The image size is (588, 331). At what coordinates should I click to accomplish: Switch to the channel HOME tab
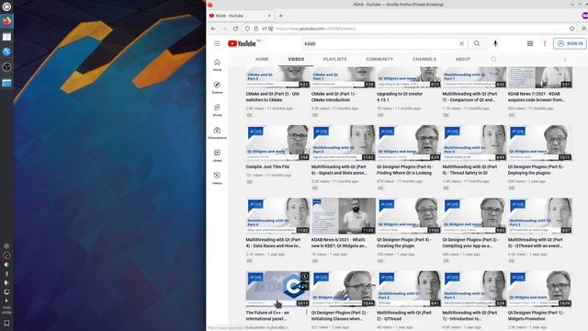click(262, 59)
